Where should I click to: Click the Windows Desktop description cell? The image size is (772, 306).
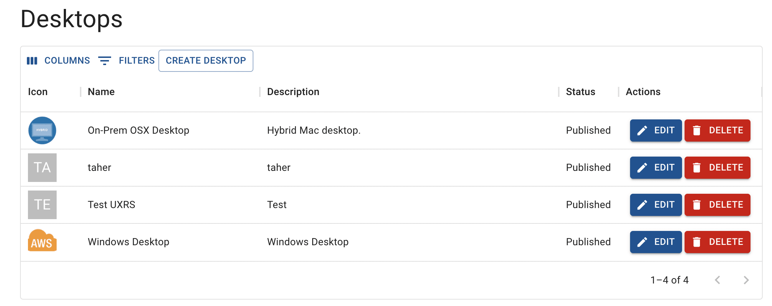308,242
